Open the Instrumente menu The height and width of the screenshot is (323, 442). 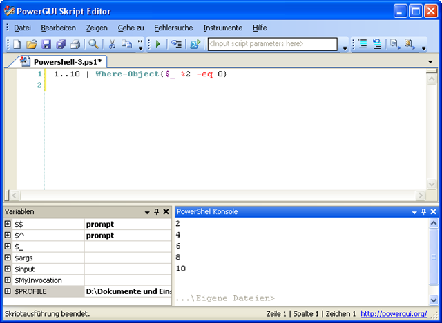[222, 28]
